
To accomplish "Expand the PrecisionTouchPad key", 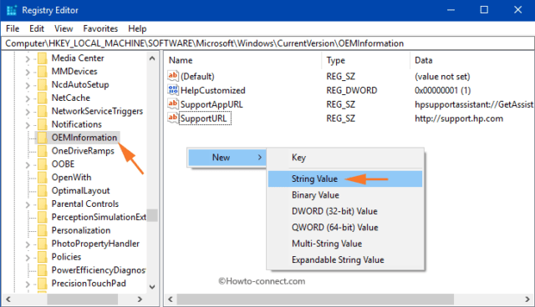I will click(x=28, y=284).
